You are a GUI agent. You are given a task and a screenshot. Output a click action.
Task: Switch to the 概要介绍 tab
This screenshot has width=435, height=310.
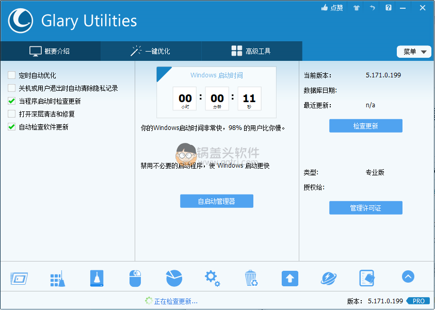click(x=51, y=51)
